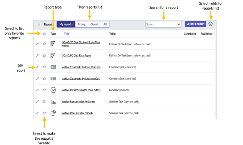The width and height of the screenshot is (243, 145).
Task: Select the My reports filter tab
Action: point(66,24)
